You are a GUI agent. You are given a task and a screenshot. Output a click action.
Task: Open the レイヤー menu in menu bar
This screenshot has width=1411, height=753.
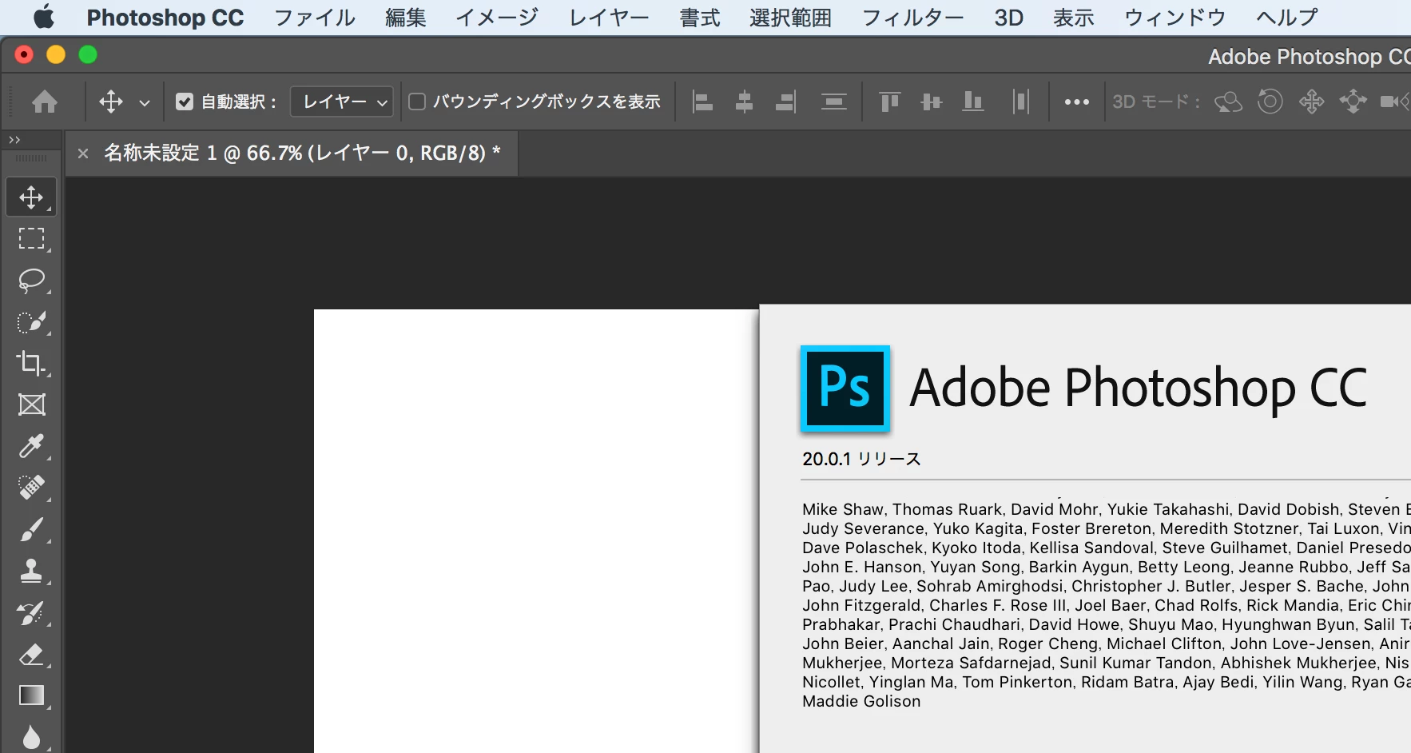click(609, 18)
